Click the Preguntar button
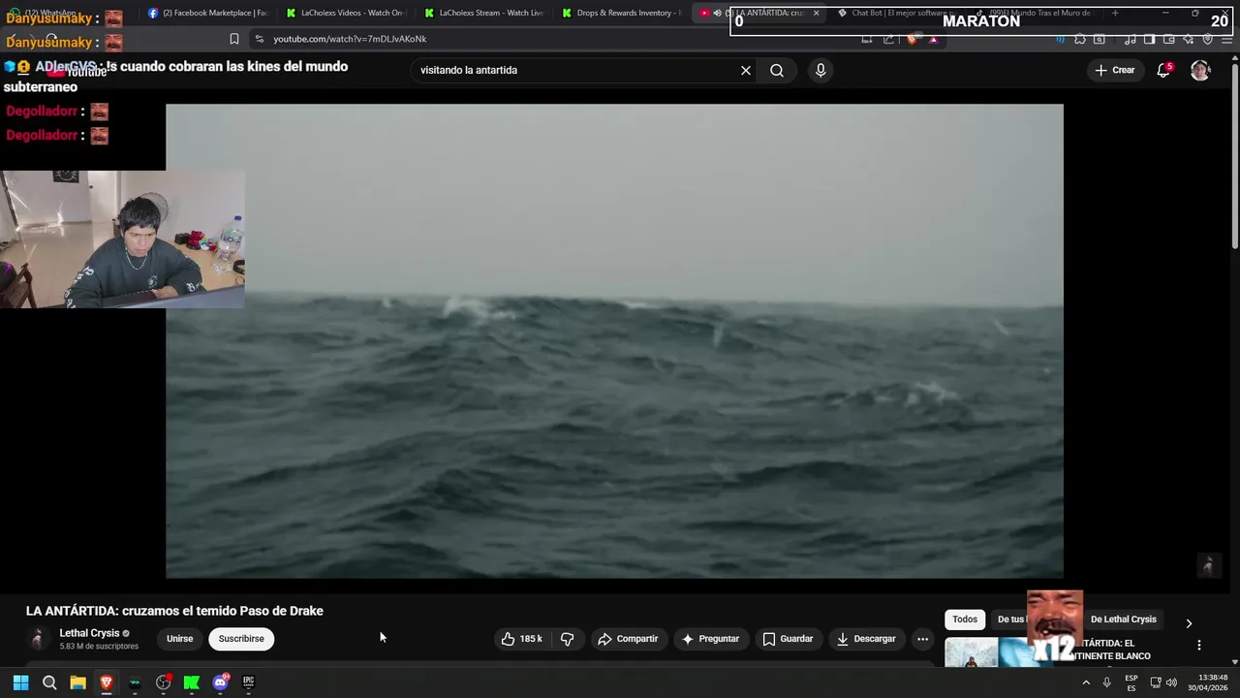This screenshot has height=698, width=1240. pos(710,639)
